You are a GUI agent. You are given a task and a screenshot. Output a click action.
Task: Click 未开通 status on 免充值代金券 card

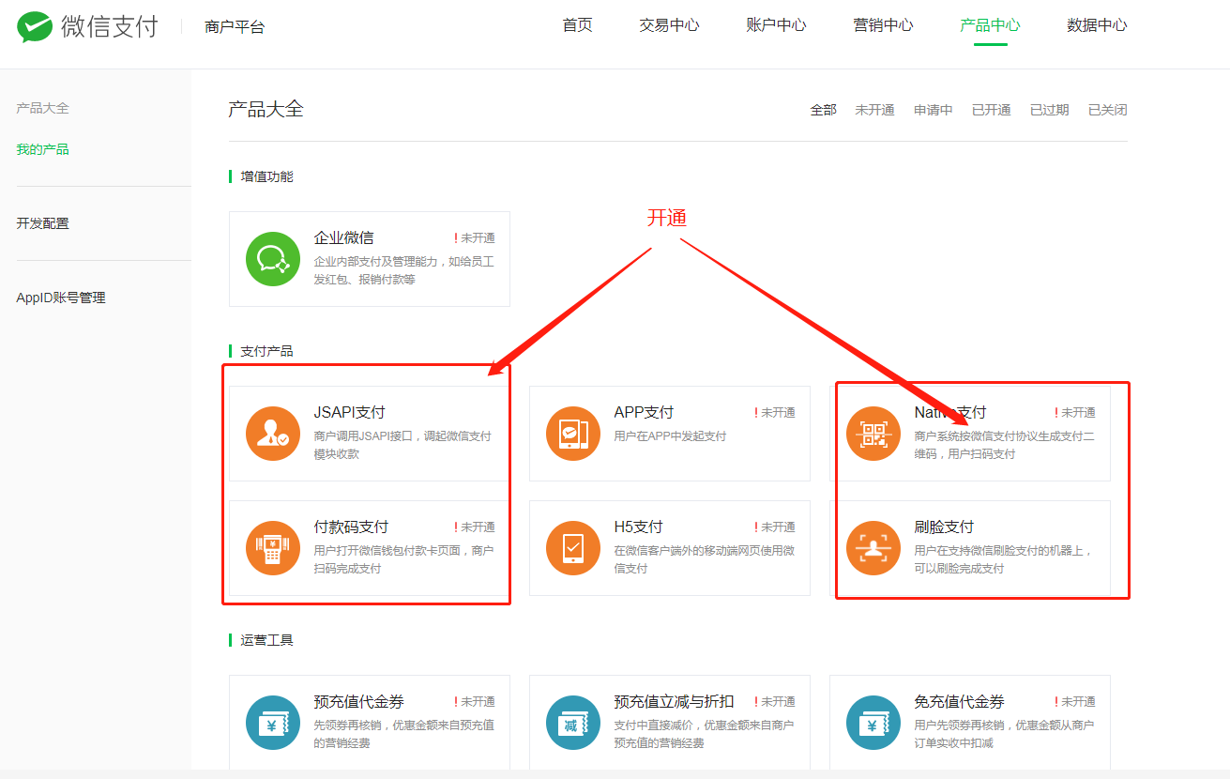tap(1075, 702)
